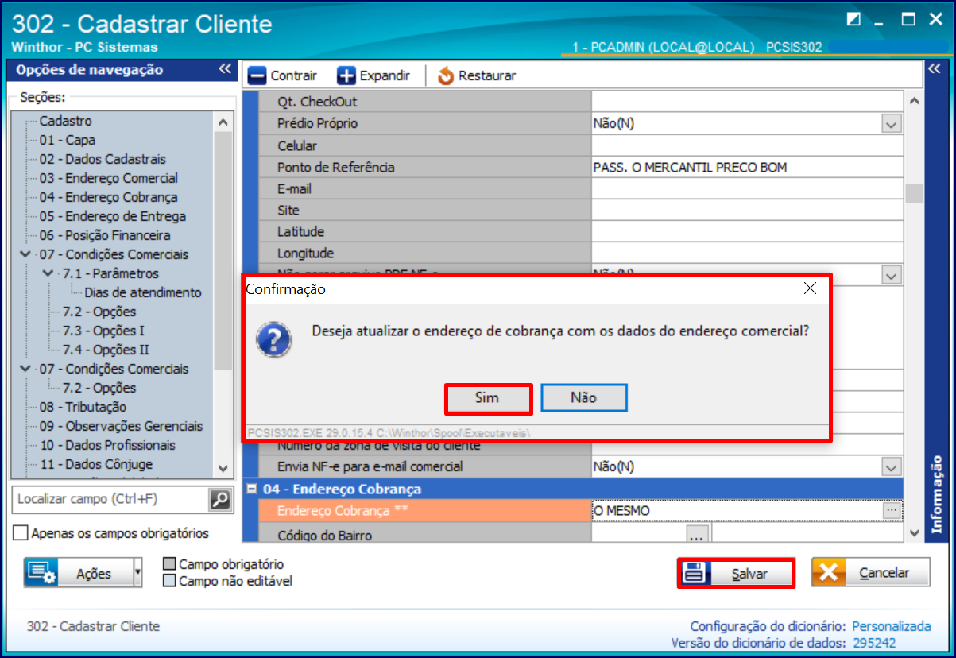This screenshot has width=956, height=658.
Task: Open Envia NF-e para e-mail comercial dropdown
Action: [x=892, y=467]
